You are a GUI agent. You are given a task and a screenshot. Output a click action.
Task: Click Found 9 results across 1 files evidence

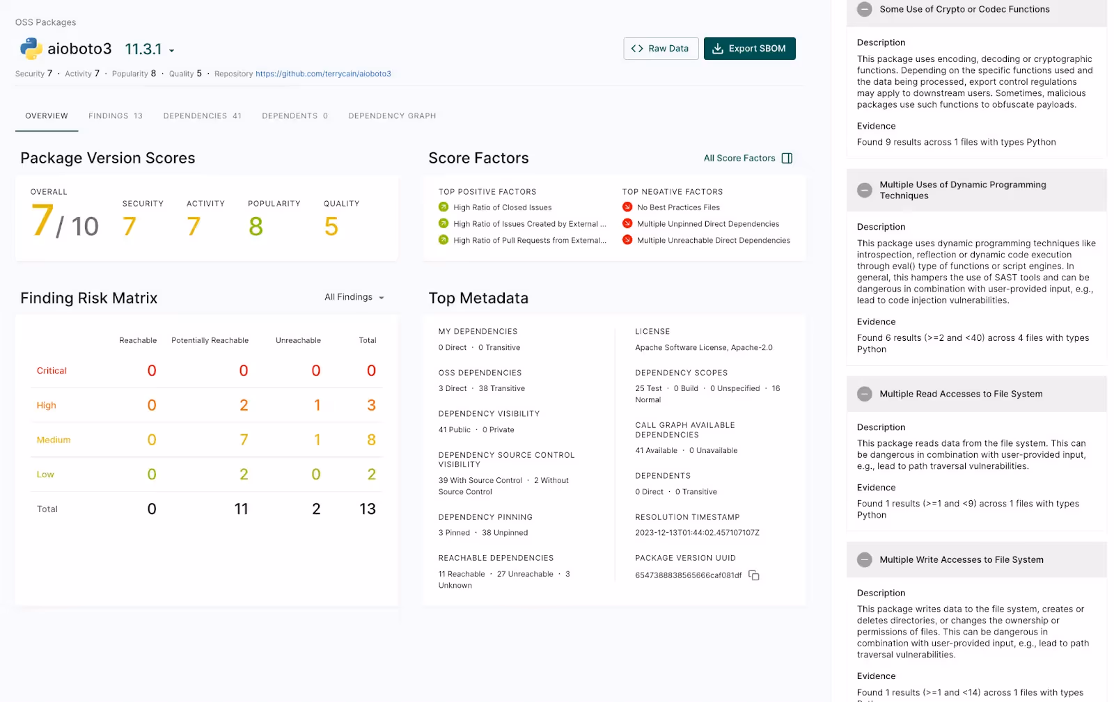point(956,142)
